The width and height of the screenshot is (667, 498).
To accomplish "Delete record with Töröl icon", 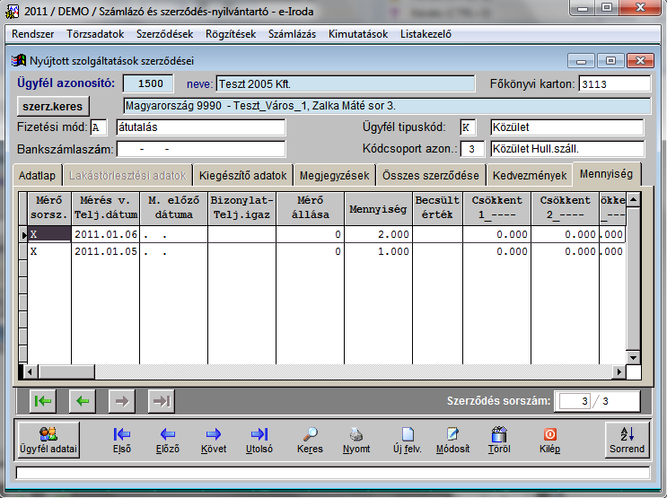I will (499, 439).
